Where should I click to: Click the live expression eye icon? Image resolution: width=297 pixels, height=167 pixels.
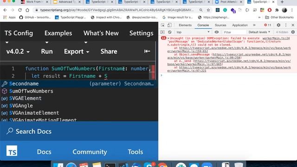(x=217, y=32)
